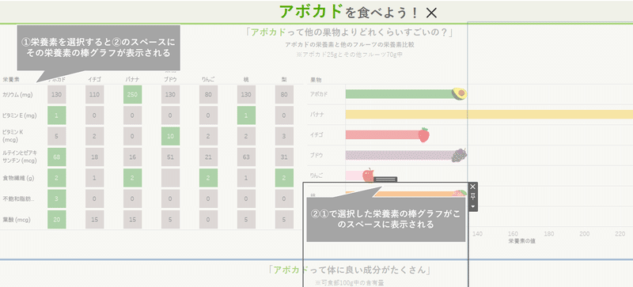The image size is (633, 287).
Task: Select the 葉酸 cell 20 under アボカド
Action: [x=56, y=220]
